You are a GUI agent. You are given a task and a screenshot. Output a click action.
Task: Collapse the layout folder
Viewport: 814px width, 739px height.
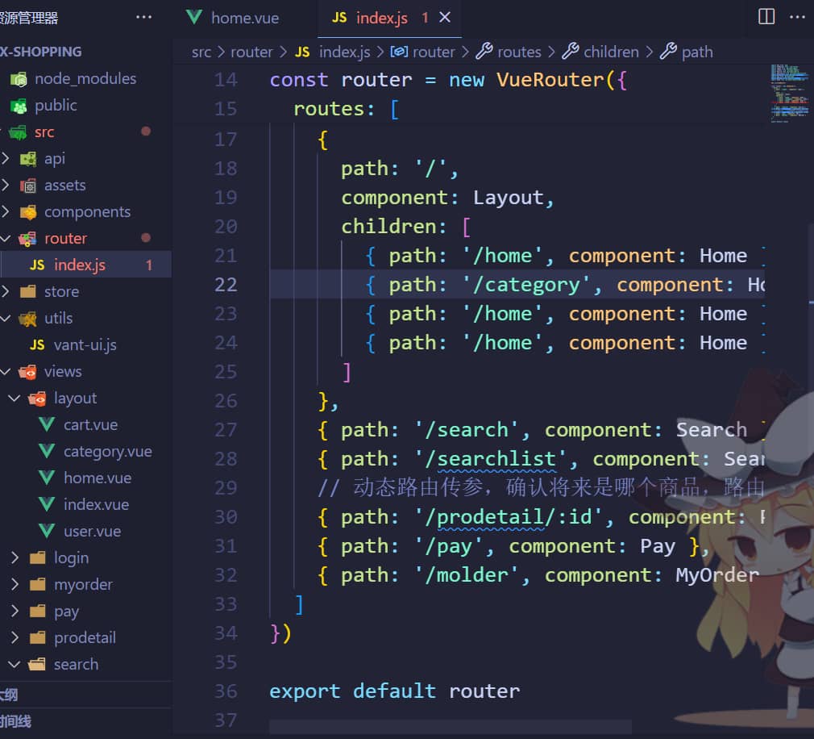pos(15,399)
